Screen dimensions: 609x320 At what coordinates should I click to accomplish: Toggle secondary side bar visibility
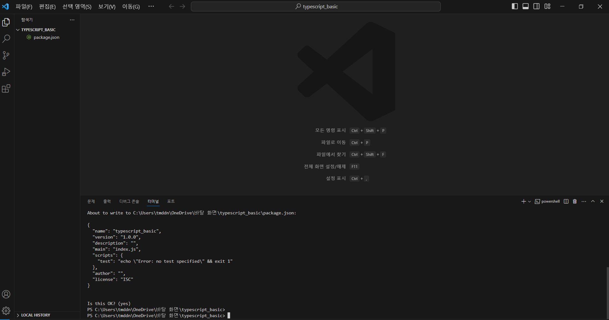(537, 6)
